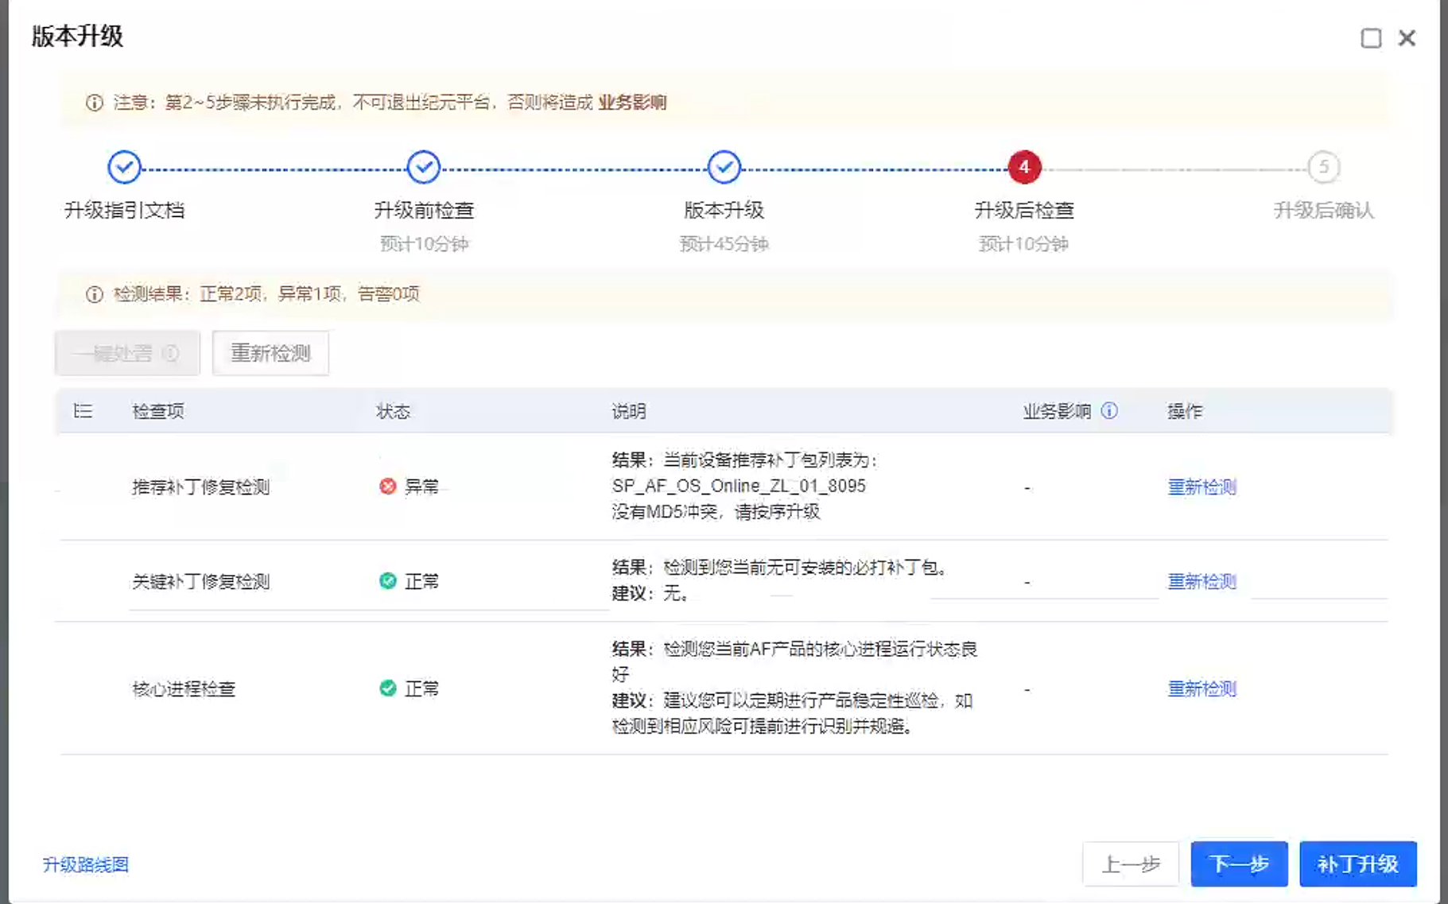Re-check 推荐补丁修复检测 via its 重新检测 link
Screen dimensions: 1448x904
(x=1201, y=487)
